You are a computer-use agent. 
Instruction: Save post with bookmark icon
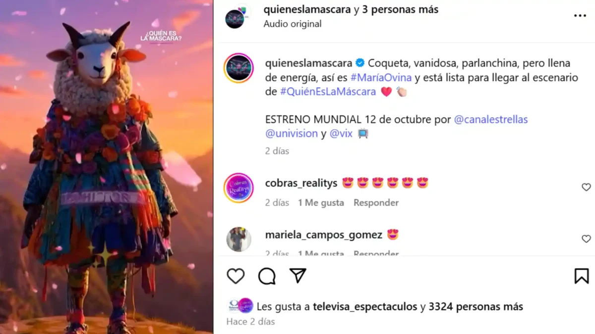(x=582, y=276)
